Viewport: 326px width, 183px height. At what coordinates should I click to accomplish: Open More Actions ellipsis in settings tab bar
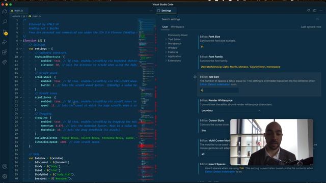pos(321,11)
